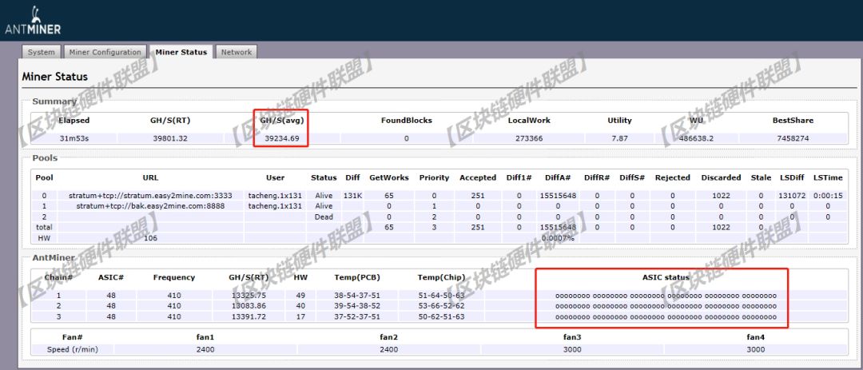
Task: Click the BestShare value 7458274
Action: pyautogui.click(x=793, y=138)
